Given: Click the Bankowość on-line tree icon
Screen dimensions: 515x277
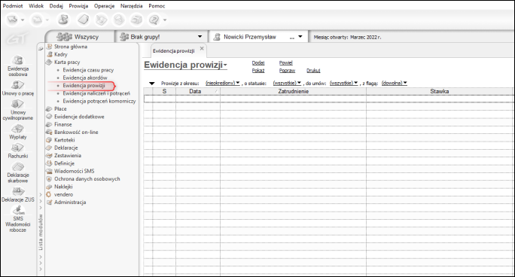Looking at the screenshot, I should 49,132.
